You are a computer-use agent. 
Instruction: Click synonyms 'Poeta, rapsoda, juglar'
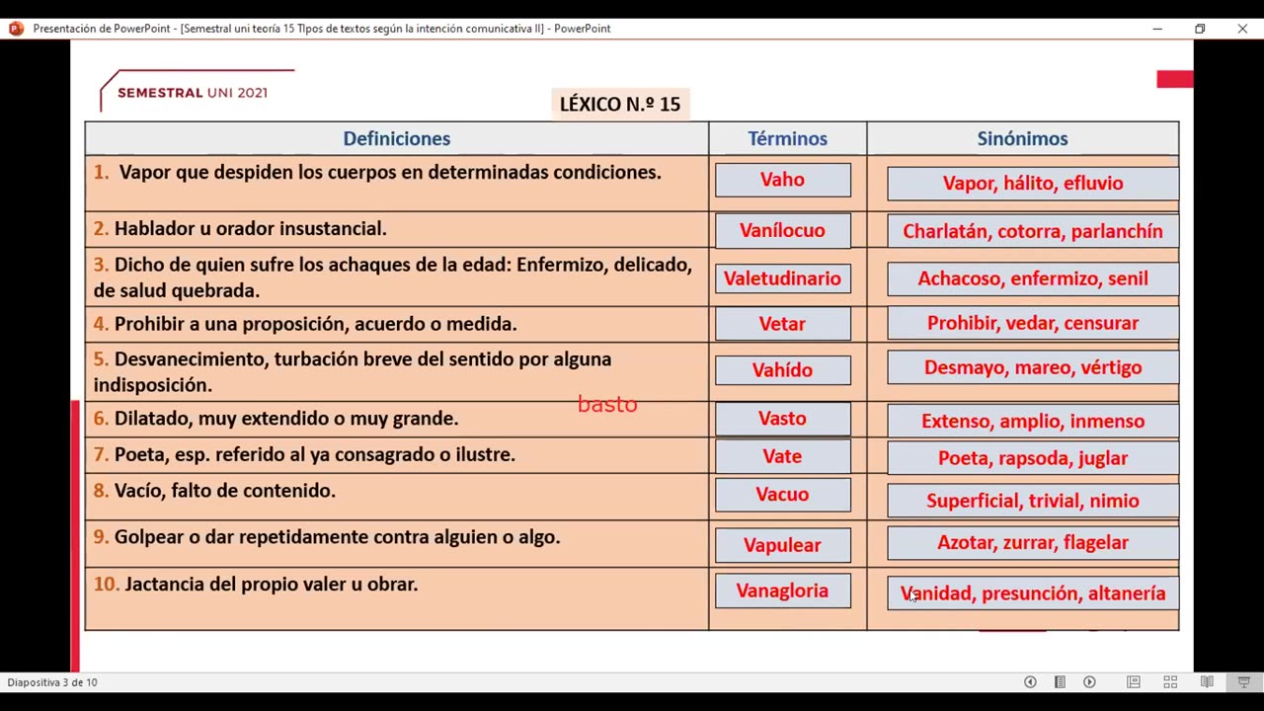1033,458
